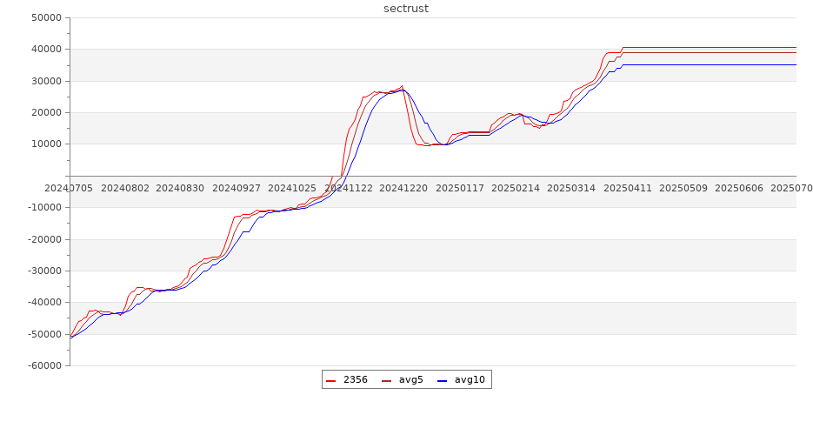This screenshot has width=813, height=435.
Task: Select the 20240830 date axis label
Action: (x=180, y=188)
